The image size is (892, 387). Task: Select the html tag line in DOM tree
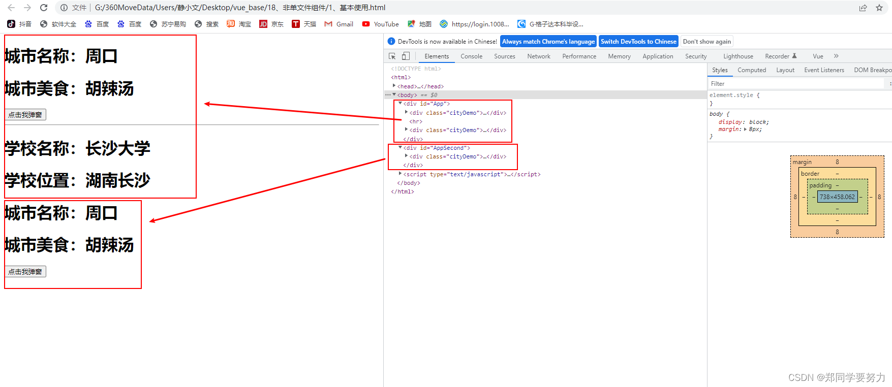(x=401, y=78)
